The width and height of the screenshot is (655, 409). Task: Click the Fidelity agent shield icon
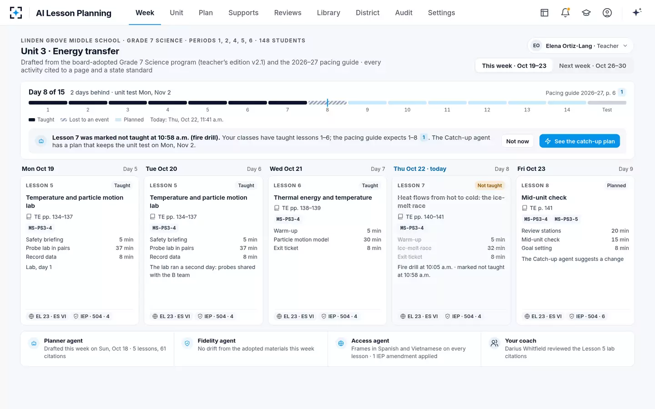pos(187,344)
